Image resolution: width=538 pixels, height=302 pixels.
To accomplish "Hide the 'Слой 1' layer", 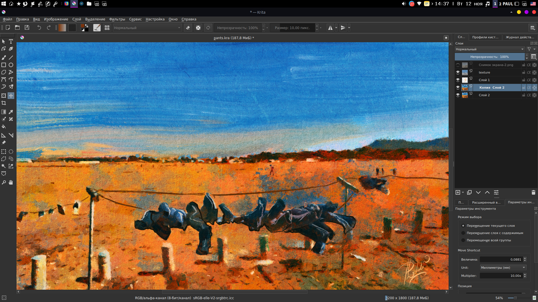I will 458,80.
